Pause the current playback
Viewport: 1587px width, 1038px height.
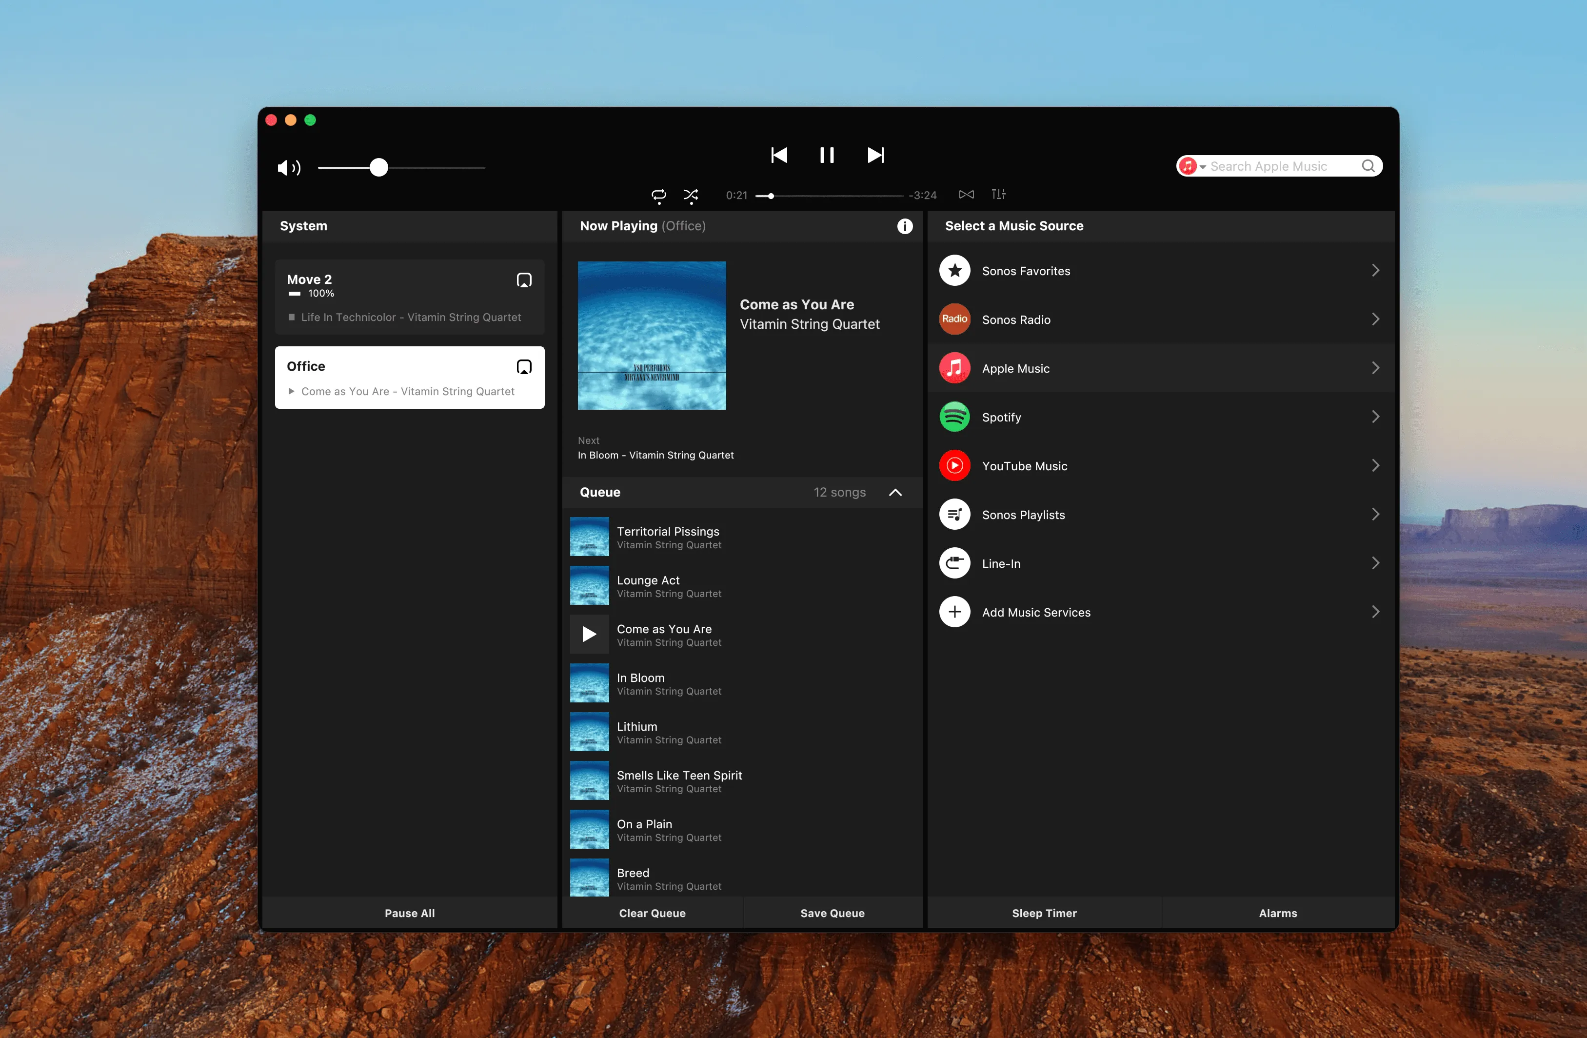(x=827, y=156)
